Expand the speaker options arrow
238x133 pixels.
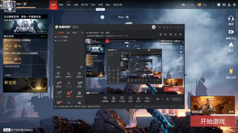tap(150, 99)
